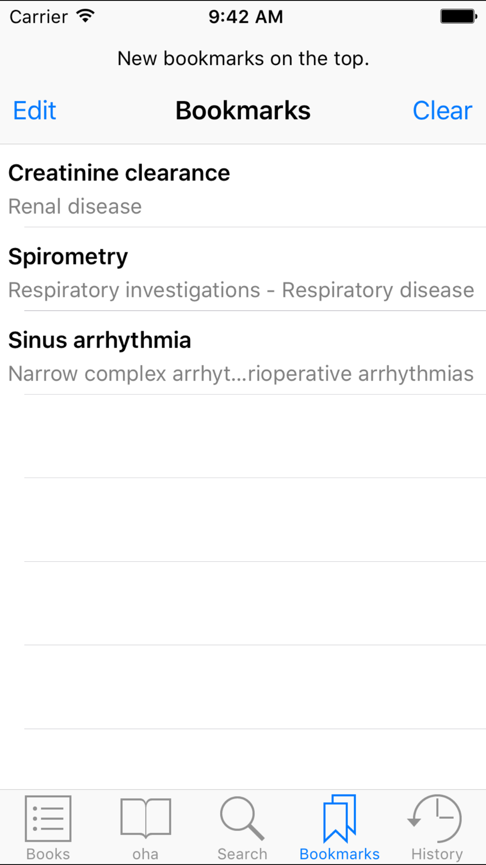Tap the battery indicator icon
Image resolution: width=486 pixels, height=865 pixels.
pyautogui.click(x=459, y=17)
